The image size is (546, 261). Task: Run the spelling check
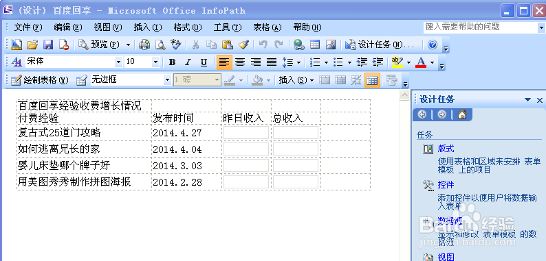176,45
